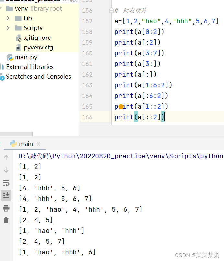Click the main.py Python file icon
Image resolution: width=224 pixels, height=261 pixels.
[x=10, y=57]
